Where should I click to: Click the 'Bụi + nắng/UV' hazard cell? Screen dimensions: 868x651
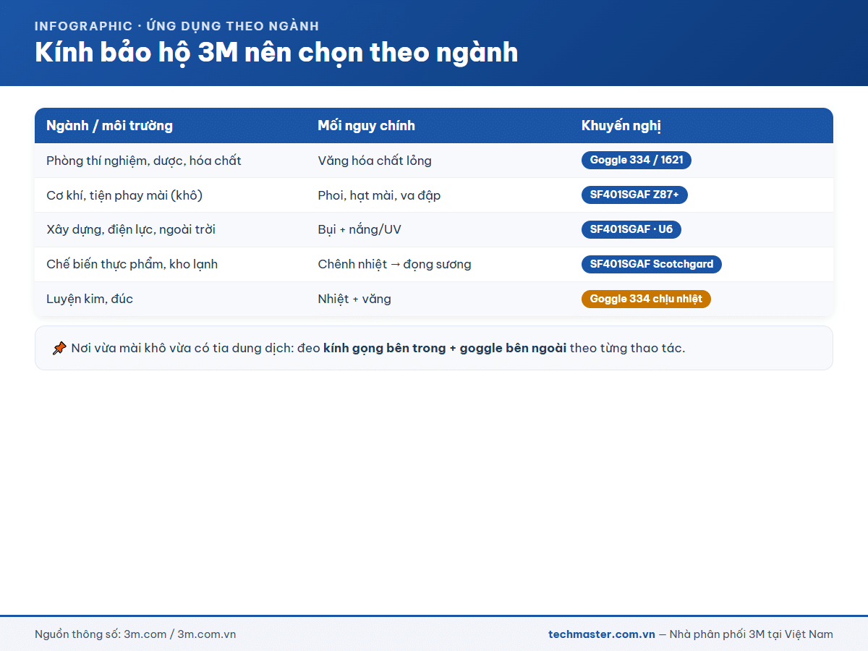359,230
